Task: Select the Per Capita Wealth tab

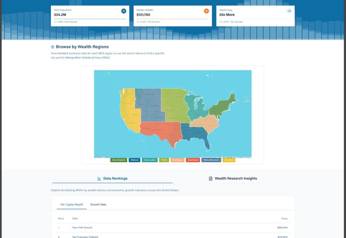Action: click(72, 204)
